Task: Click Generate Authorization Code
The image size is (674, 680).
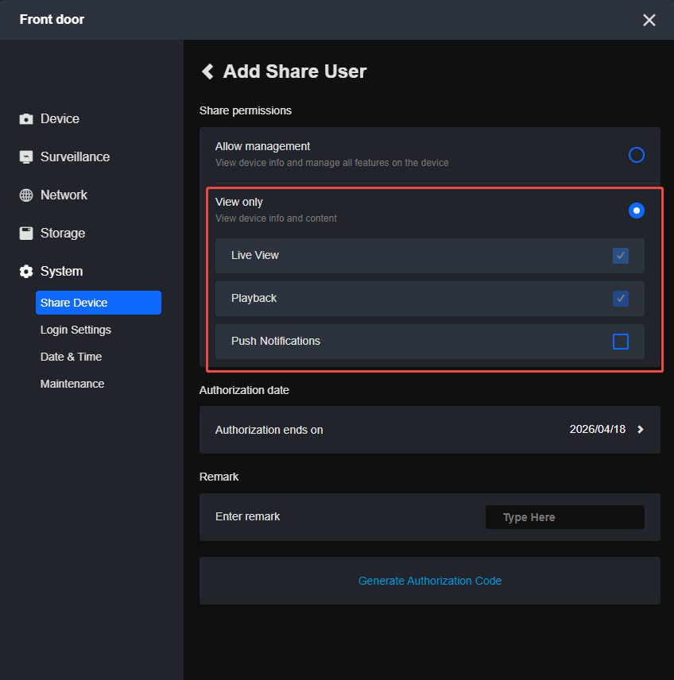Action: [x=429, y=581]
